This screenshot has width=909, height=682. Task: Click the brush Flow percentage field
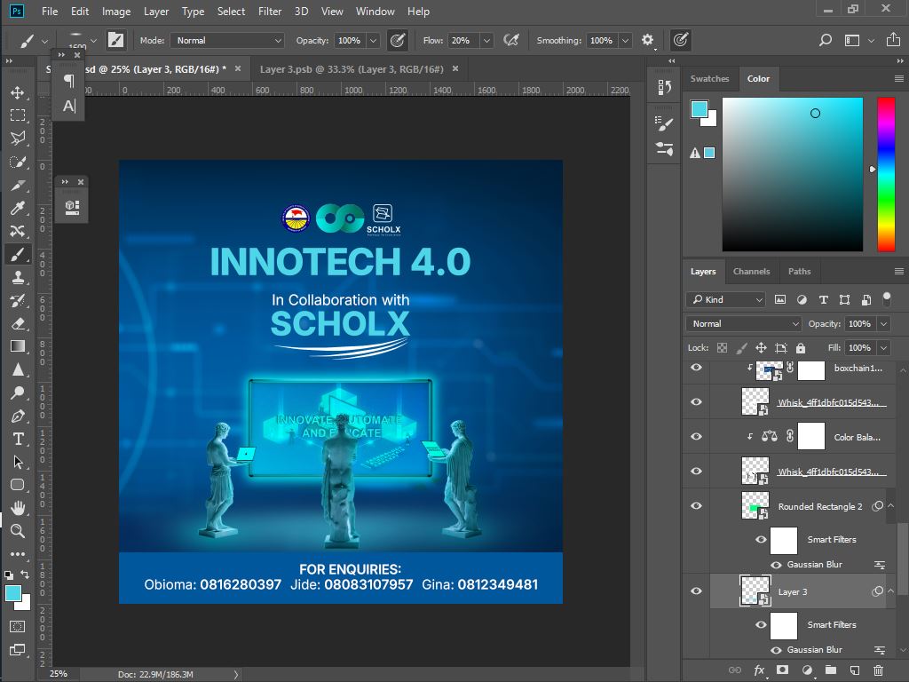pos(461,41)
